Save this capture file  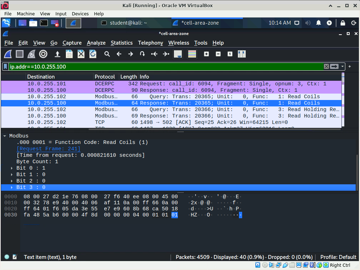tap(69, 54)
